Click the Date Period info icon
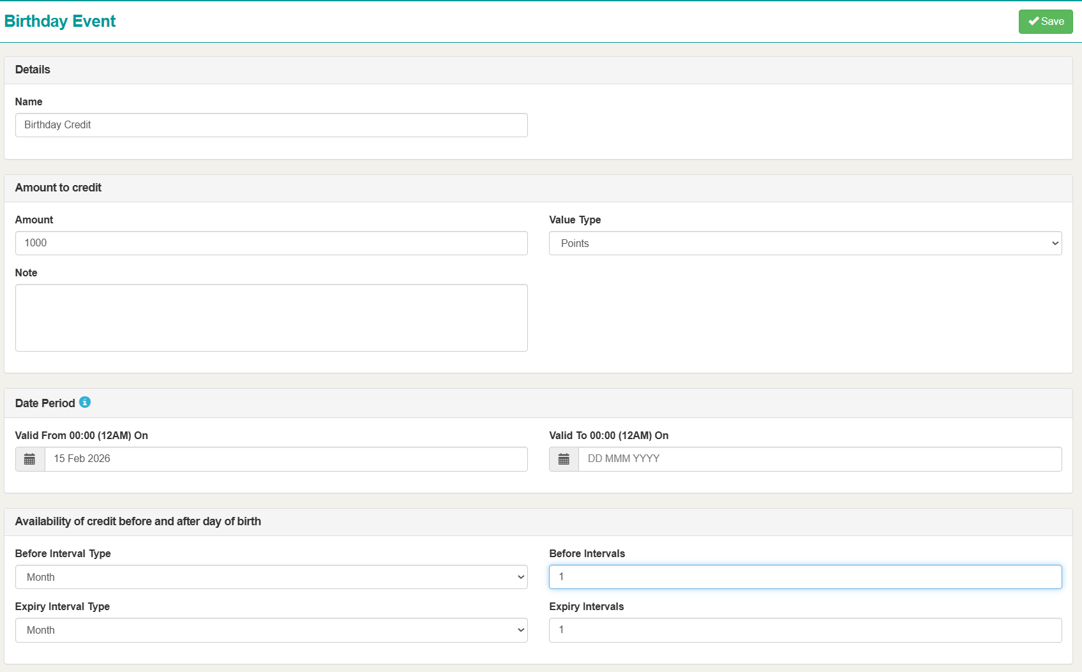Screen dimensions: 1082x672 pos(85,402)
